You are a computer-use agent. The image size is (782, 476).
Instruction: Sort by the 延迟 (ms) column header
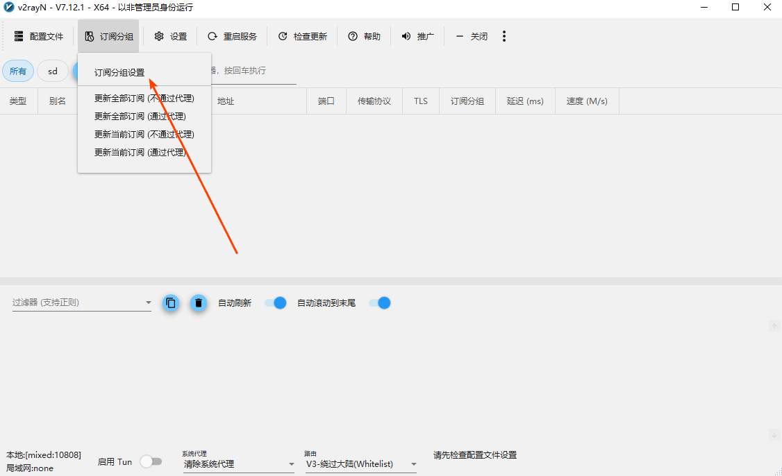point(525,101)
